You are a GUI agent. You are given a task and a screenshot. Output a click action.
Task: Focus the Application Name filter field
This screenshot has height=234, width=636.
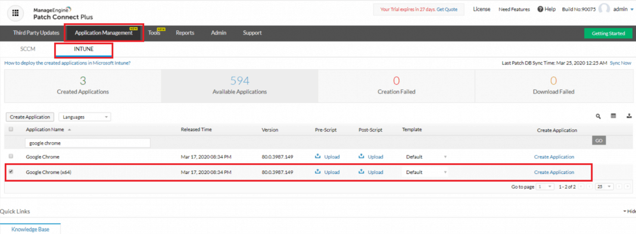pyautogui.click(x=88, y=143)
